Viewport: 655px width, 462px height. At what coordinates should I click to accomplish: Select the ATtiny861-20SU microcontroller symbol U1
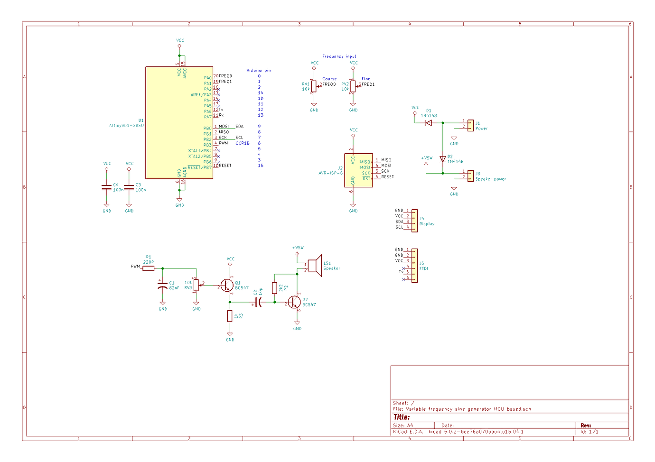pyautogui.click(x=180, y=123)
